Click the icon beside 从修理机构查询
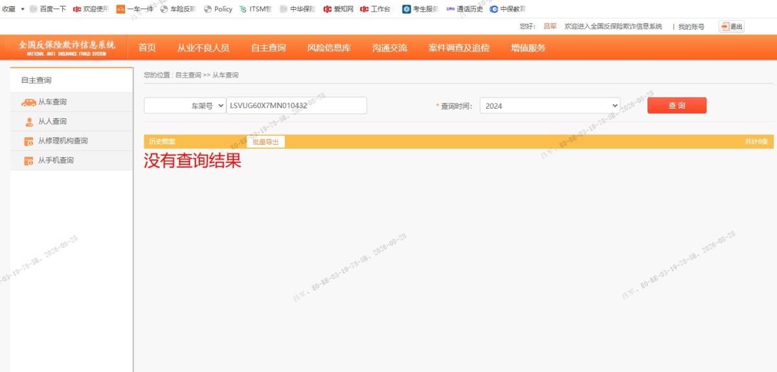 point(28,141)
